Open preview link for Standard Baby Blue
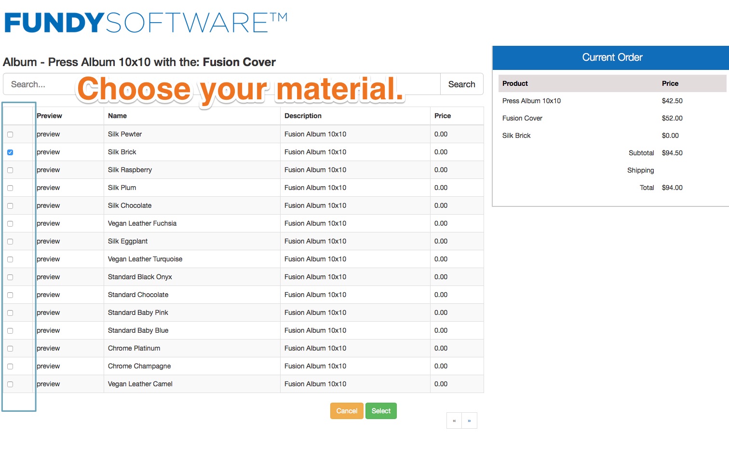The width and height of the screenshot is (729, 475). [48, 330]
